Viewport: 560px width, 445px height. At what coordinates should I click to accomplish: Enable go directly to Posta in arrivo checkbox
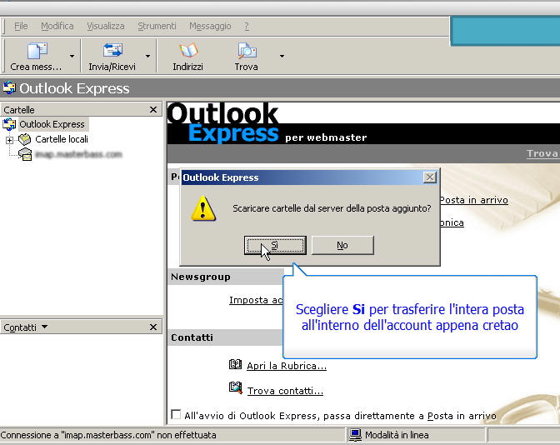(176, 414)
